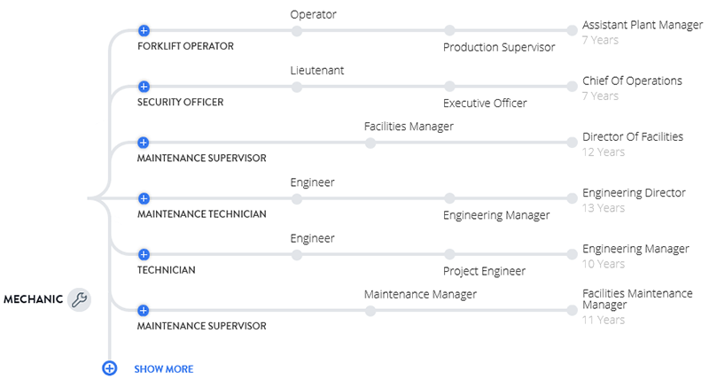Select the Mechanic root label
The height and width of the screenshot is (379, 709).
[33, 299]
